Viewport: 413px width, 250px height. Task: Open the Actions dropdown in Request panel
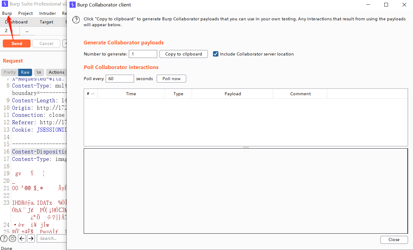coord(57,72)
